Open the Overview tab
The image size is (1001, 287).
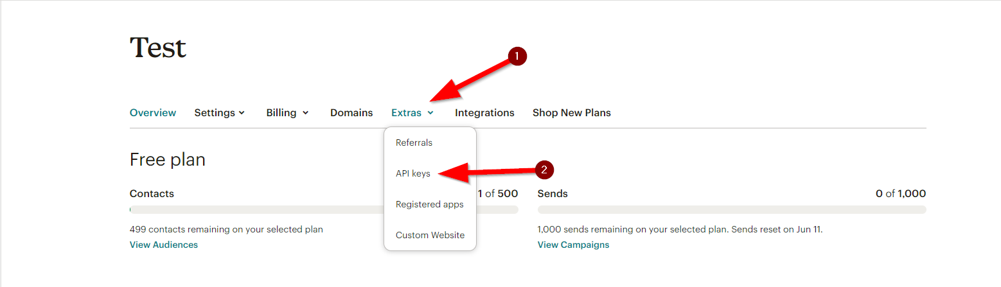point(153,112)
